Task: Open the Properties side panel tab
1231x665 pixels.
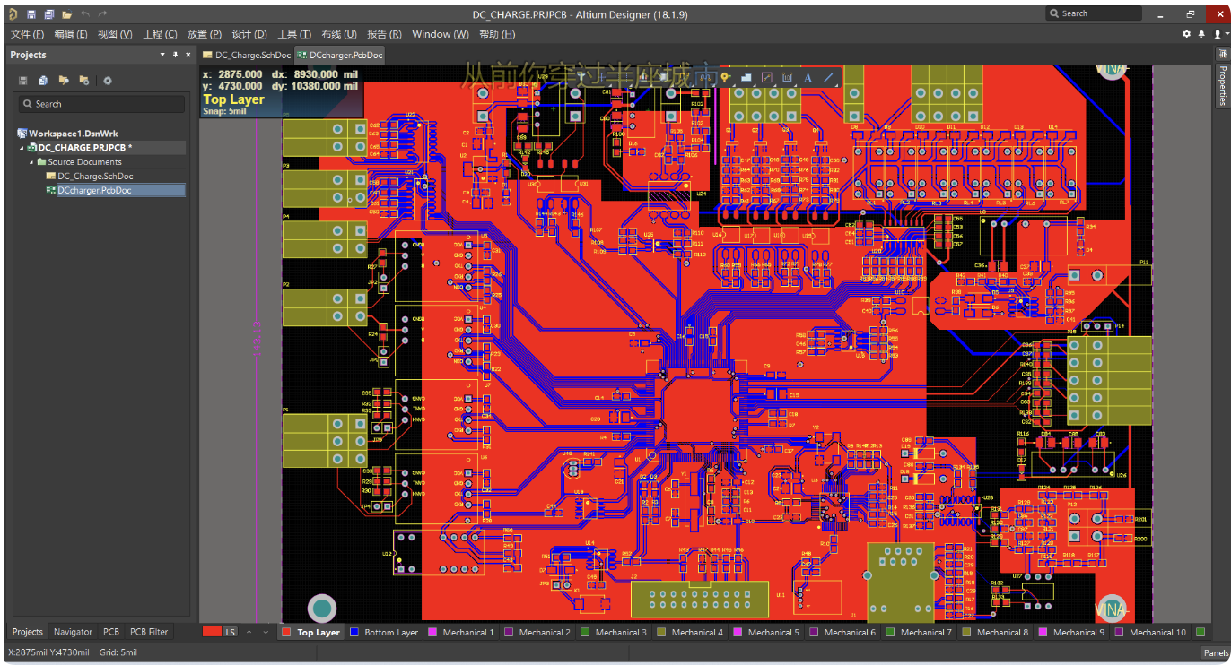Action: point(1222,84)
